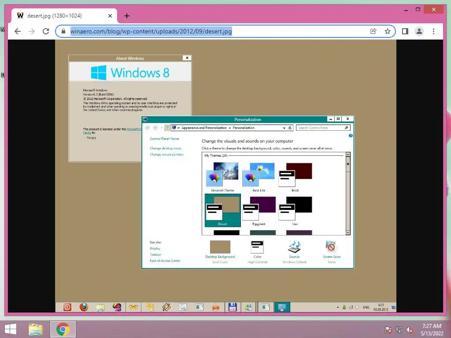Expand the Personalization address bar dropdown
Image resolution: width=451 pixels, height=338 pixels.
(284, 128)
